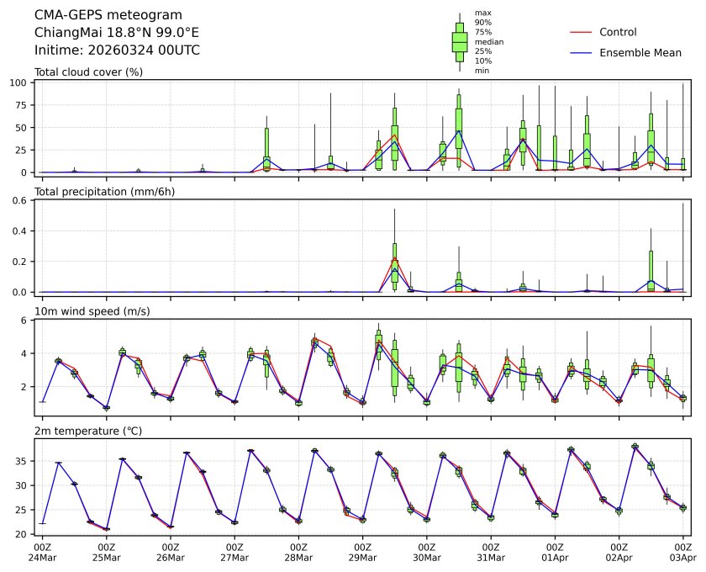Select the Total cloud cover (%) heading
The height and width of the screenshot is (572, 706).
[88, 71]
